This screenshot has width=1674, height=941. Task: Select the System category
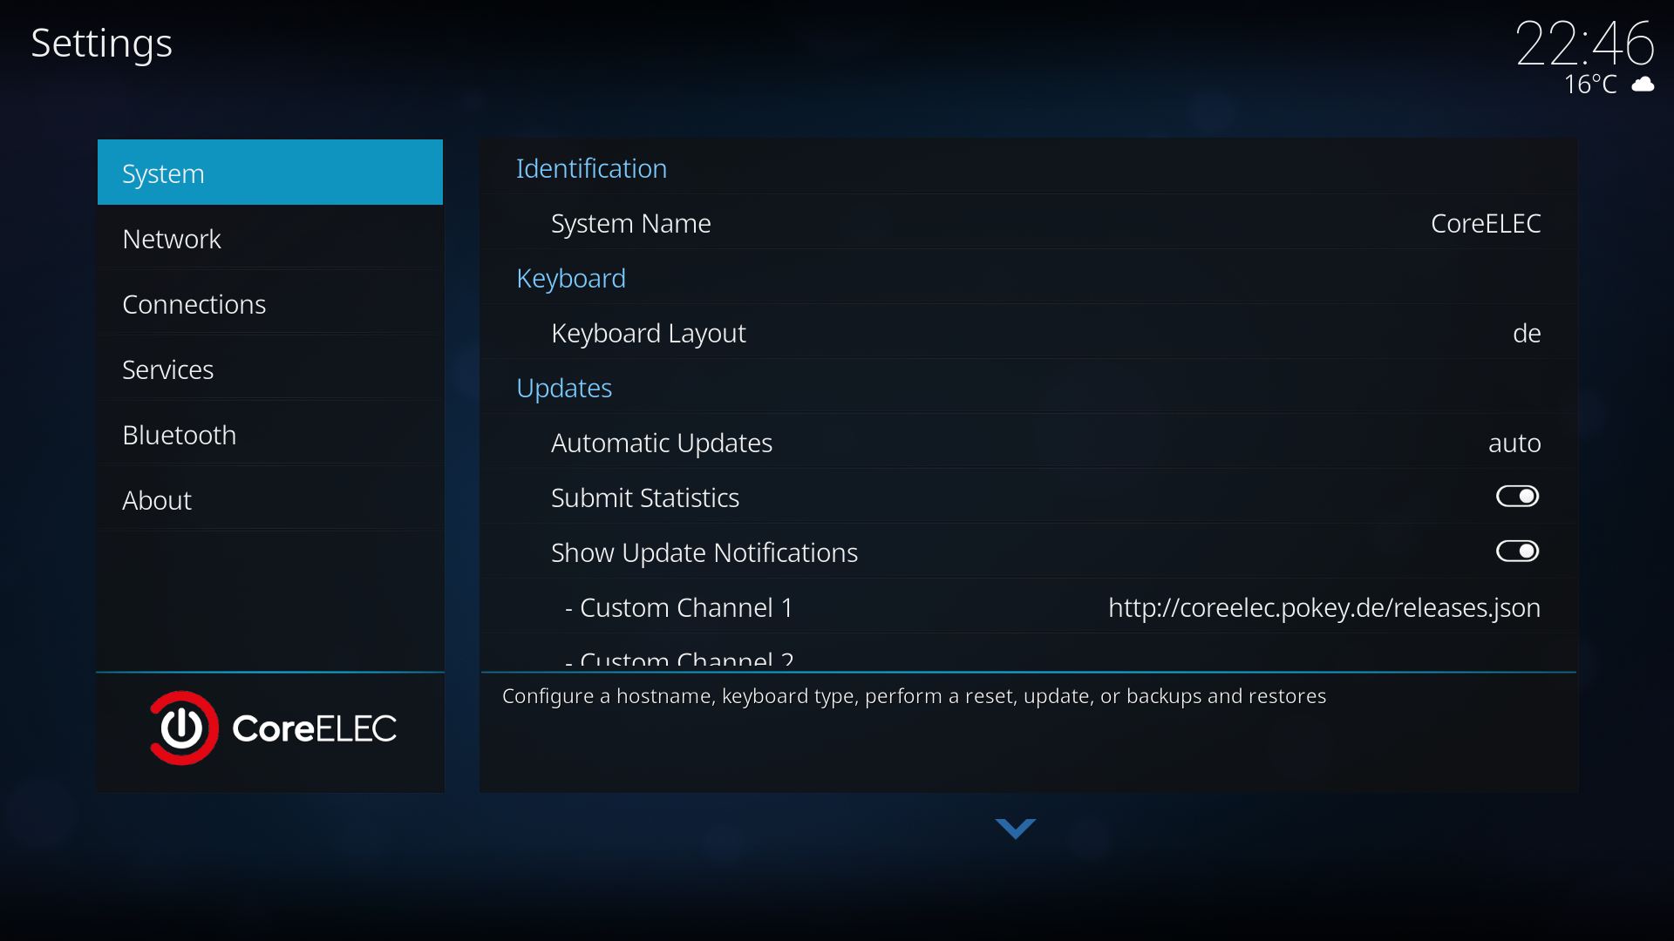point(270,173)
